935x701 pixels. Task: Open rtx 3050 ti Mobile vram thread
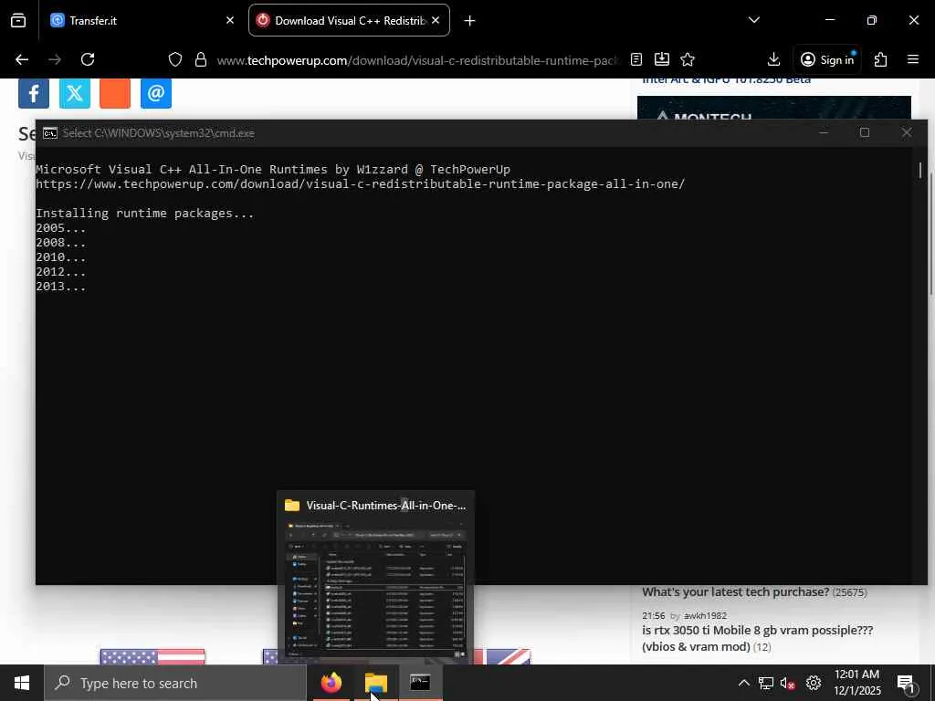757,638
